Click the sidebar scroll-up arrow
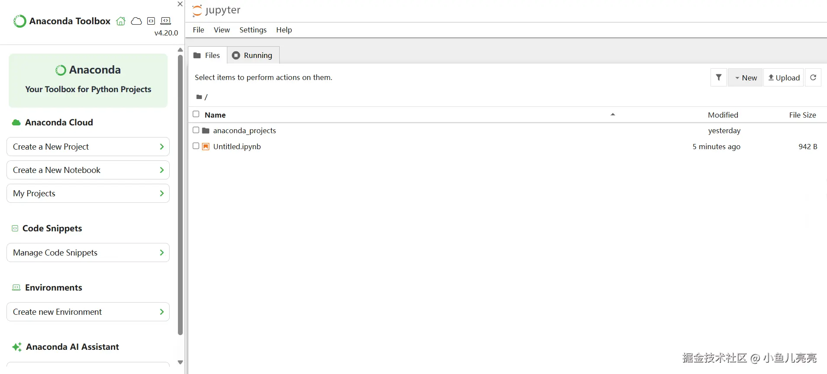This screenshot has width=827, height=374. click(180, 50)
